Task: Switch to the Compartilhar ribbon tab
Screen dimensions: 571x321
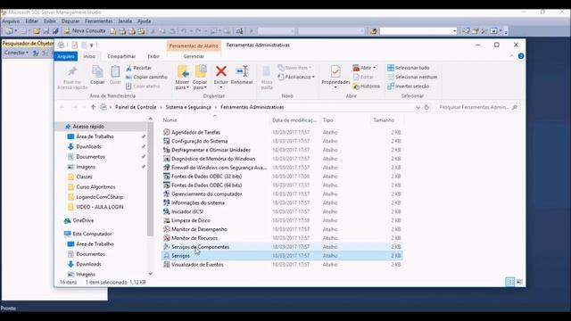Action: point(121,56)
